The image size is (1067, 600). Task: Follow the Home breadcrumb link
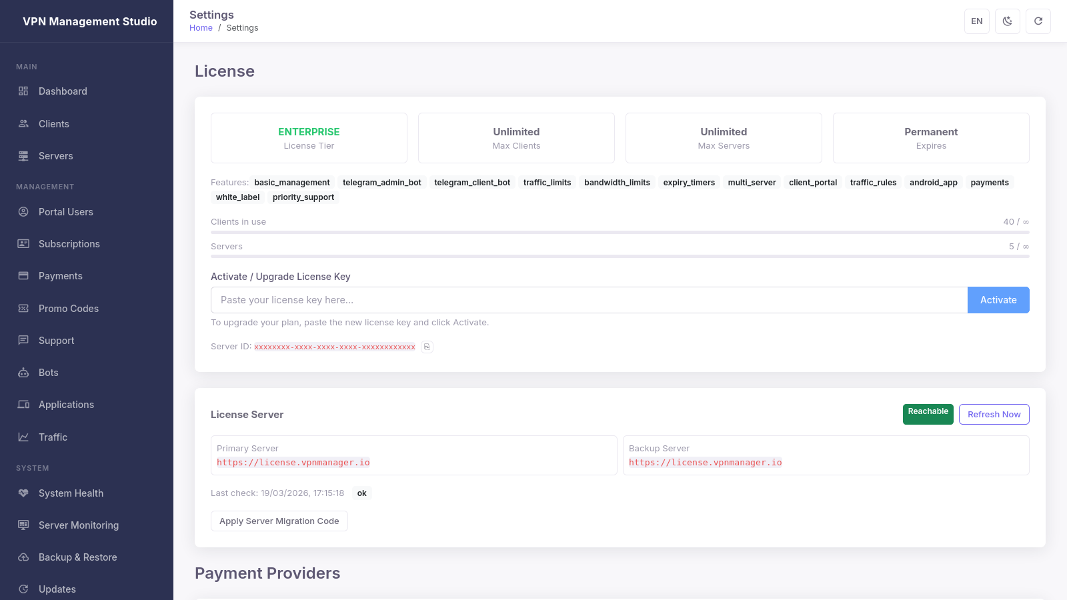pos(201,28)
